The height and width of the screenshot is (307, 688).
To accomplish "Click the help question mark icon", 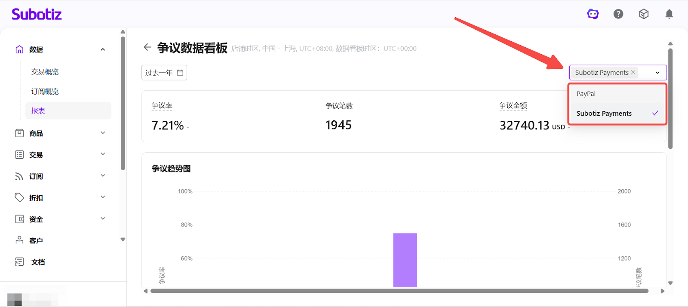I will click(618, 14).
